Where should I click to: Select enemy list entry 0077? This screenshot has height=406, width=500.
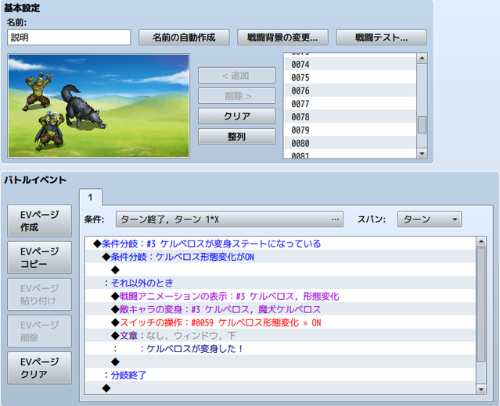tap(350, 104)
